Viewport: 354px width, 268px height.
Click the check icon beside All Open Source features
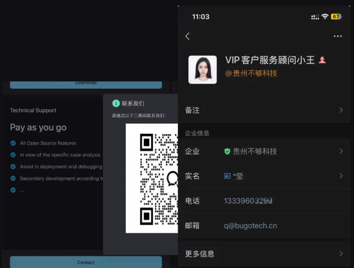pos(13,143)
